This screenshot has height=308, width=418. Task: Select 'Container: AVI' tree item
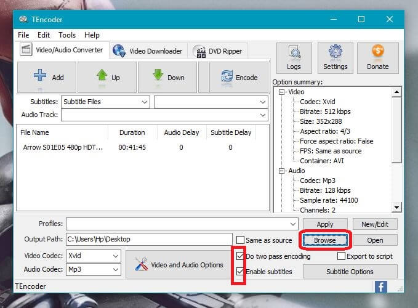pyautogui.click(x=322, y=161)
